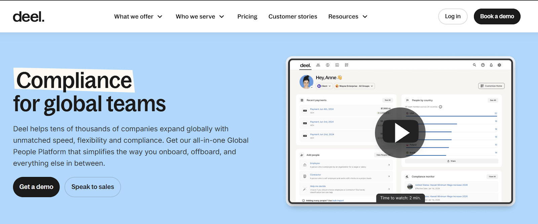Image resolution: width=538 pixels, height=224 pixels.
Task: Click the Get a demo button
Action: tap(36, 187)
